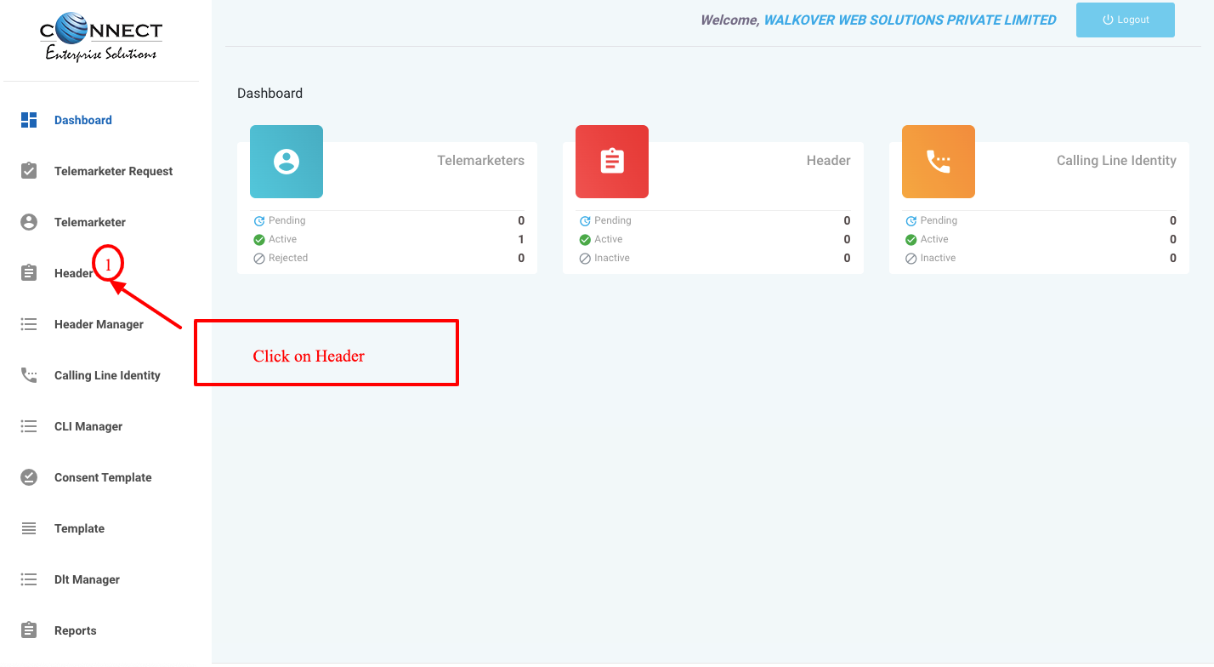Click the Dashboard grid icon in sidebar
This screenshot has height=667, width=1214.
29,120
